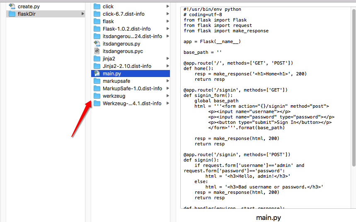Expand flaskDir via its arrow
The image size is (356, 222).
coord(82,14)
